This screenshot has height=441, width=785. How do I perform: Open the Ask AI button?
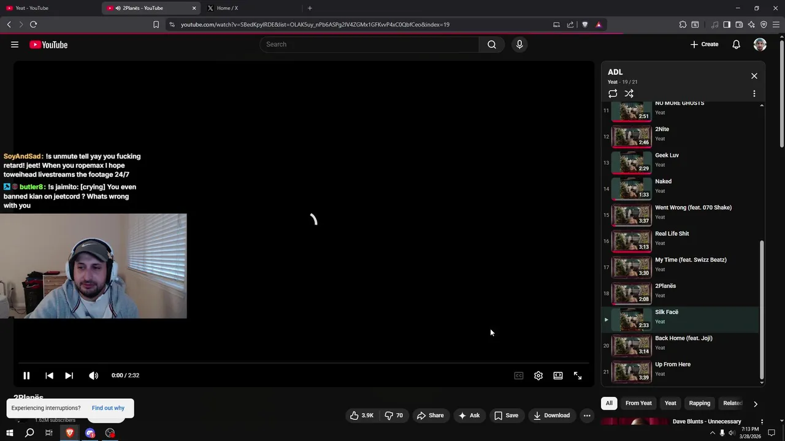[x=469, y=415]
